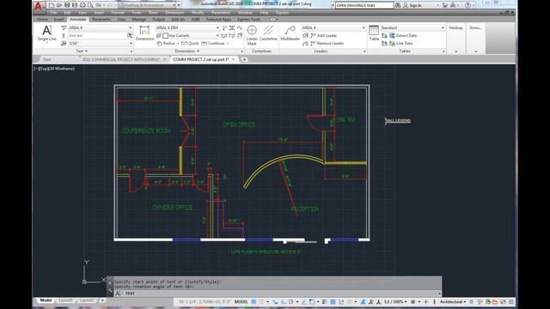Click Remove Leader button
Screen dimensions: 550x309
pos(327,44)
